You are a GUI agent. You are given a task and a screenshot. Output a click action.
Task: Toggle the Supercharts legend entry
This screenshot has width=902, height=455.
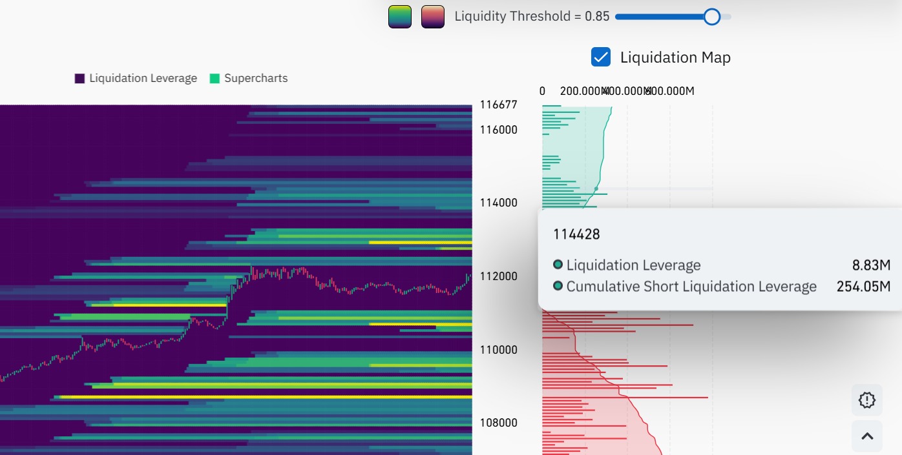pos(255,78)
